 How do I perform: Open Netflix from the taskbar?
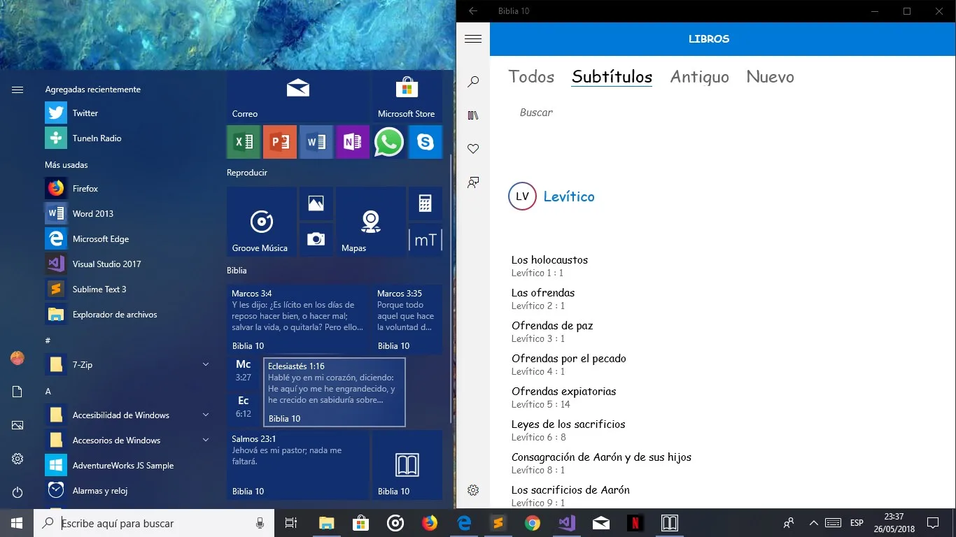click(x=635, y=523)
